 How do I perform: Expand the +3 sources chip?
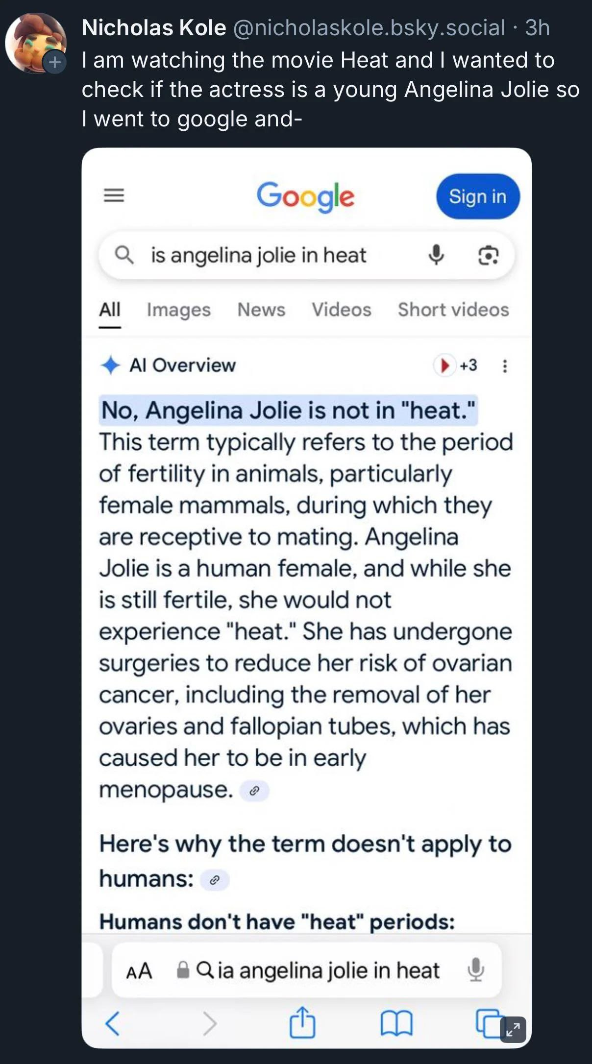tap(456, 365)
